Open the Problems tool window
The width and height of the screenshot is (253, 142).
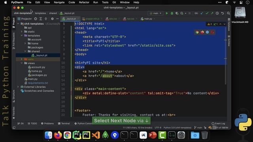coord(47,123)
